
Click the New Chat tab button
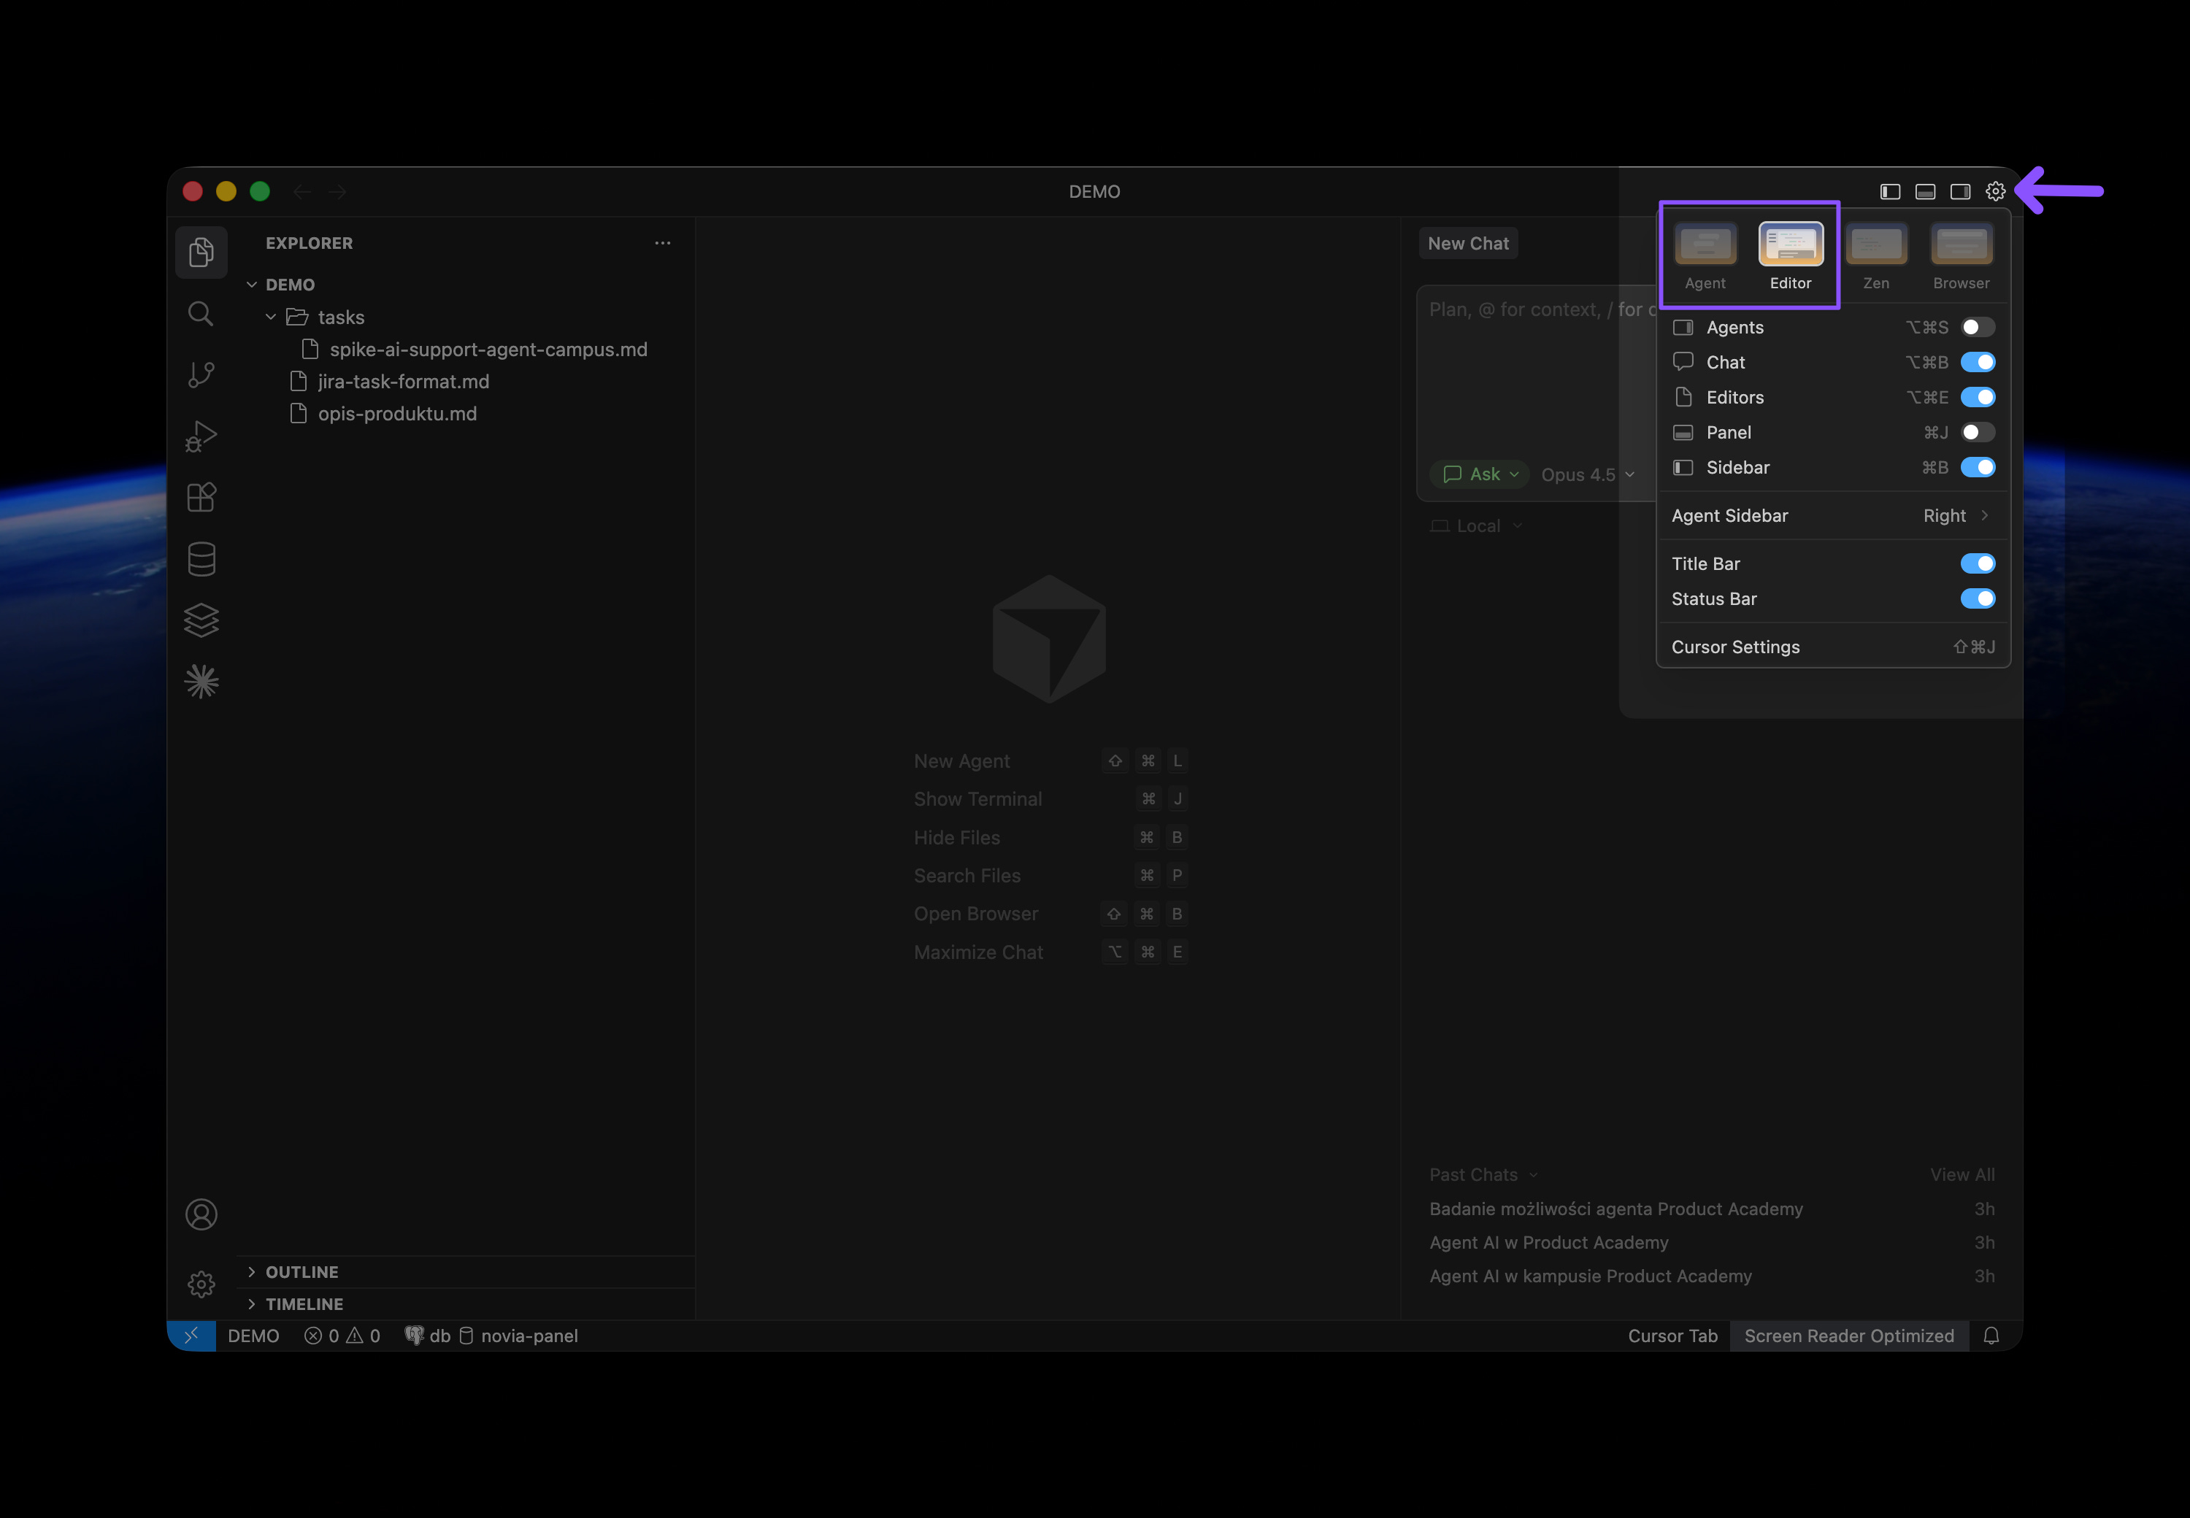click(1467, 244)
